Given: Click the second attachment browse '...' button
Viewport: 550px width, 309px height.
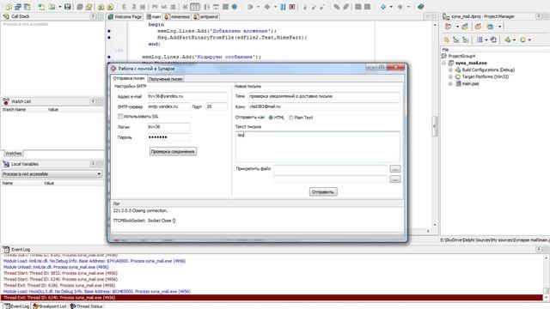Looking at the screenshot, I should pos(395,179).
